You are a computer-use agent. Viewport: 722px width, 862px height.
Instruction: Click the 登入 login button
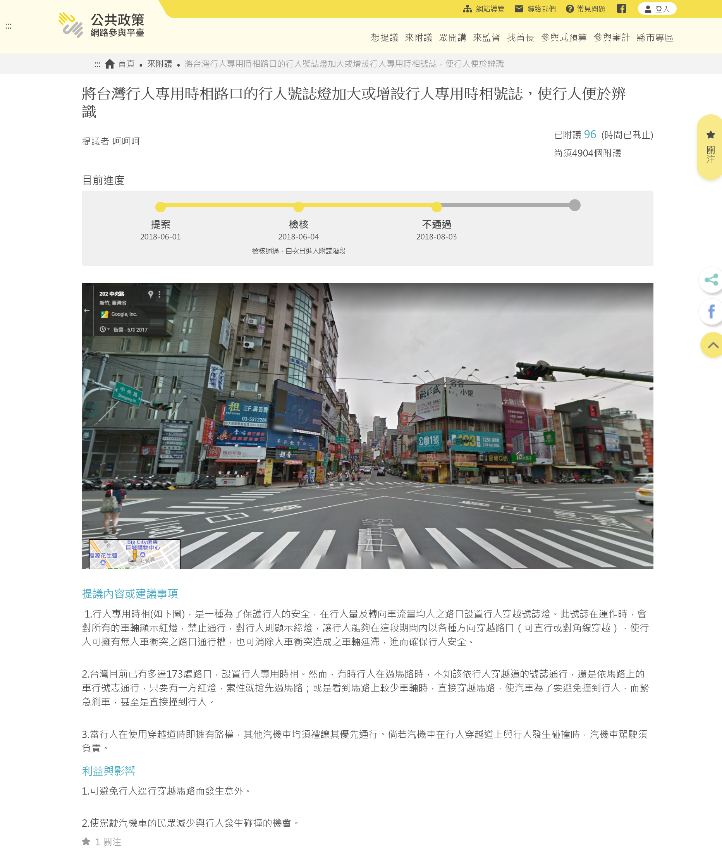(x=657, y=9)
